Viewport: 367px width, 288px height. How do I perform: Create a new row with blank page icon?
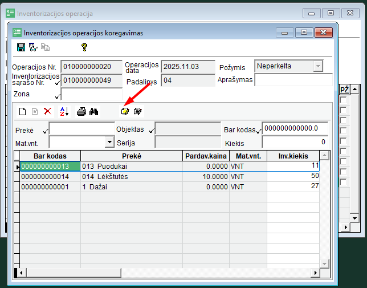23,112
